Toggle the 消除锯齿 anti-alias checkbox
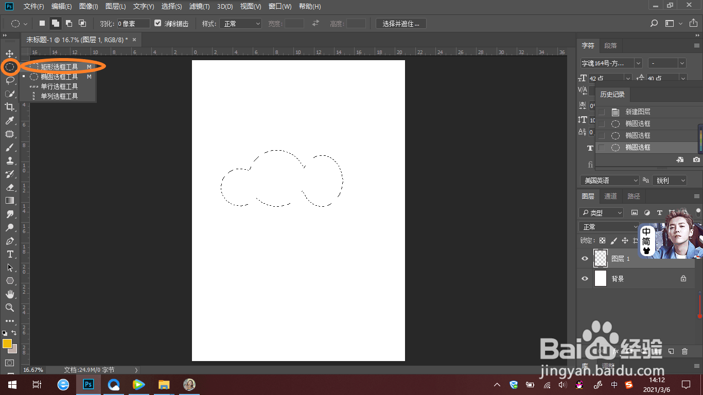The height and width of the screenshot is (395, 703). [x=158, y=23]
